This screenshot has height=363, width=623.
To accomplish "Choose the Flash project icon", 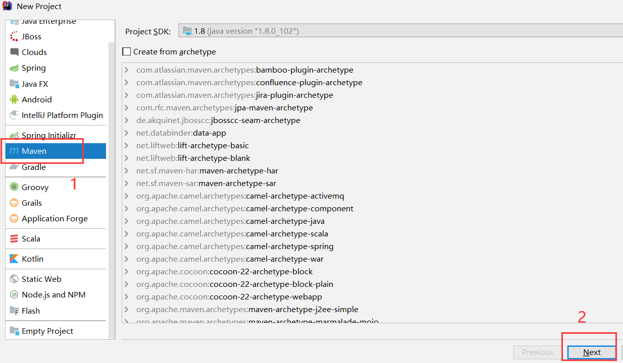I will [x=14, y=311].
